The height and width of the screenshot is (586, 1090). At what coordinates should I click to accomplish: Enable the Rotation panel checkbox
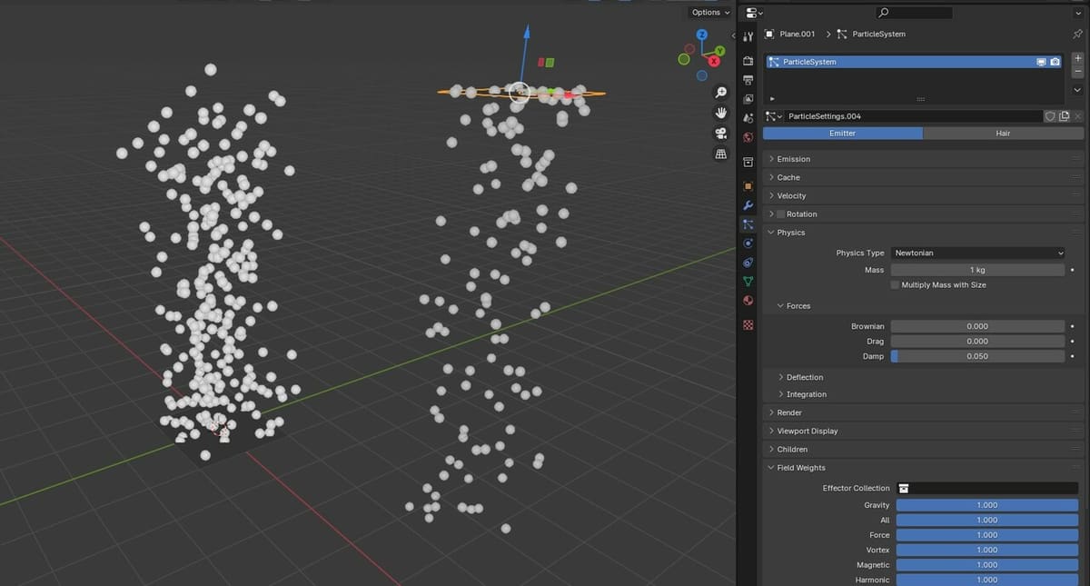[780, 214]
